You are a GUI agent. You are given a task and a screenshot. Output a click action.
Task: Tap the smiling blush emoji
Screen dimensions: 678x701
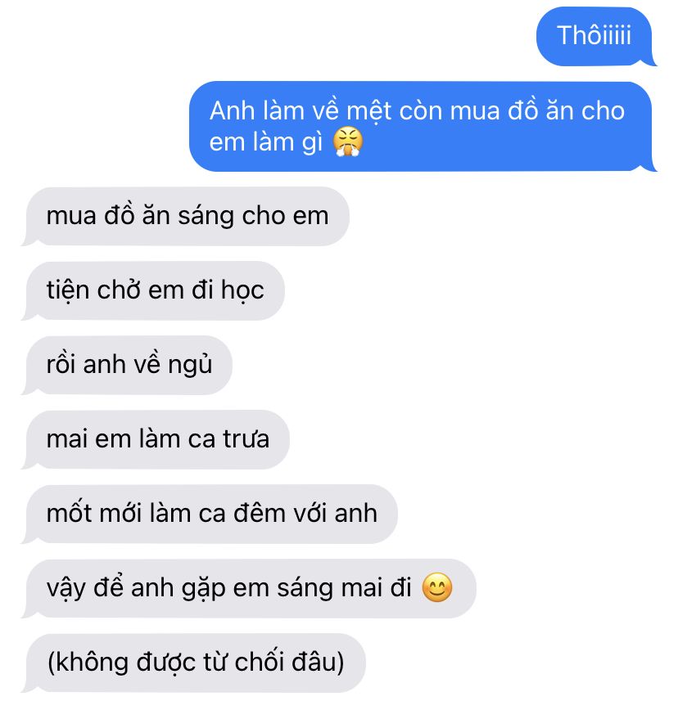pyautogui.click(x=436, y=587)
